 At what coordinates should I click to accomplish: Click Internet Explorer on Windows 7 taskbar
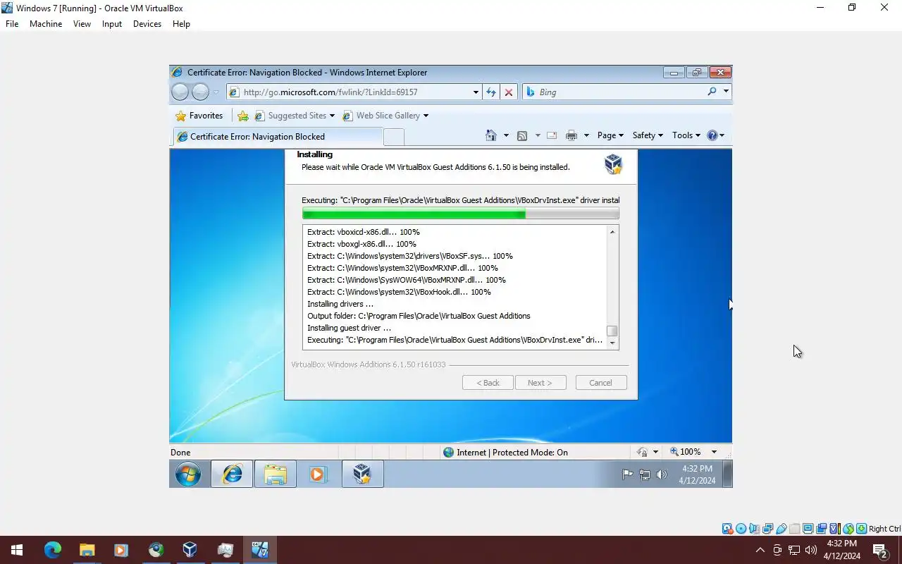click(x=232, y=474)
